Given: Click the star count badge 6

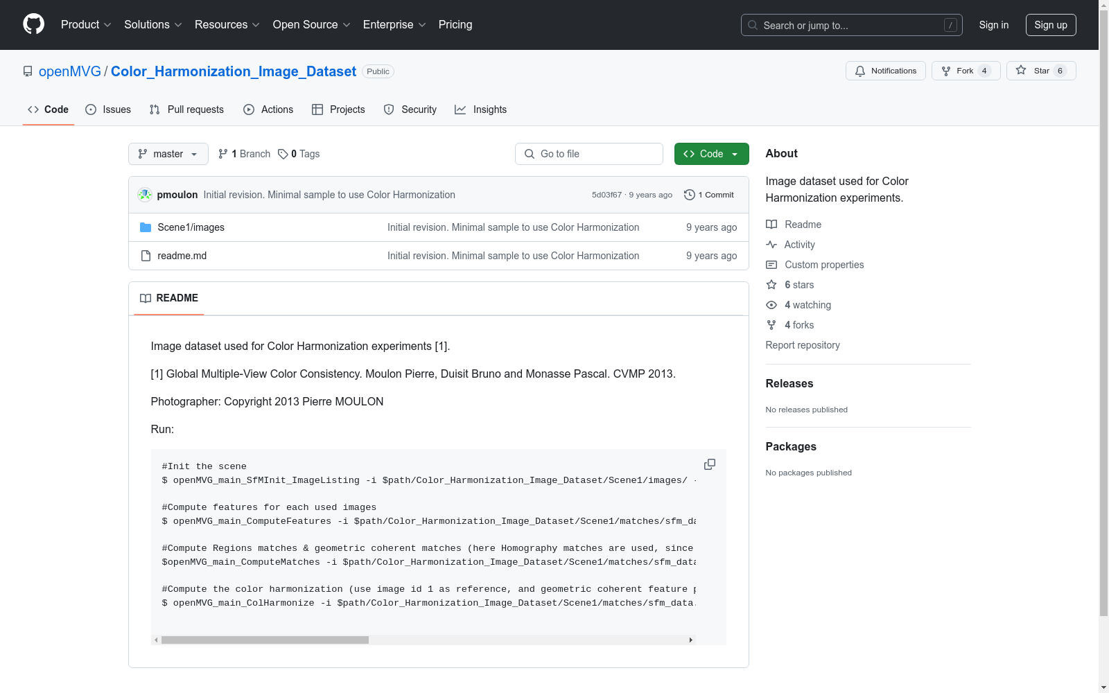Looking at the screenshot, I should [1060, 71].
